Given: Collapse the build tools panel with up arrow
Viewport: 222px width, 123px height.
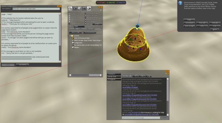Looking at the screenshot, I should click(x=101, y=10).
